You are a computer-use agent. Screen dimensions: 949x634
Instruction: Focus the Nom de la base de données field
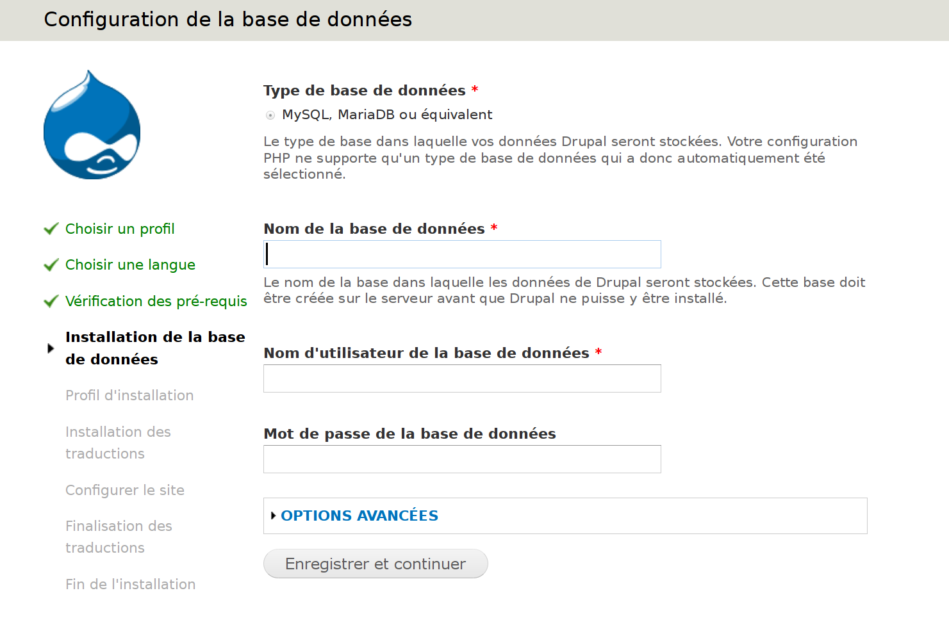[x=462, y=254]
